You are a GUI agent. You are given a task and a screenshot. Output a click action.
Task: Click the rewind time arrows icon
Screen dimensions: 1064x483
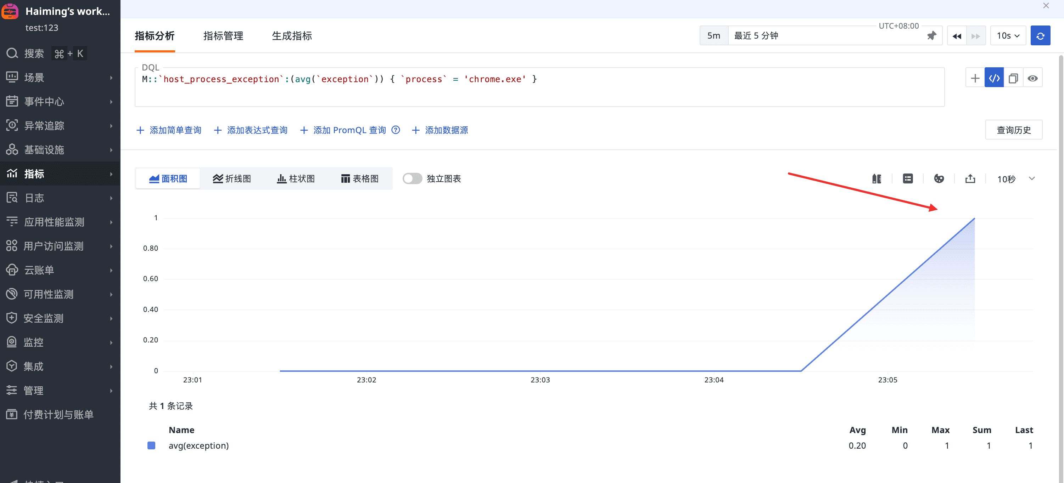(957, 36)
